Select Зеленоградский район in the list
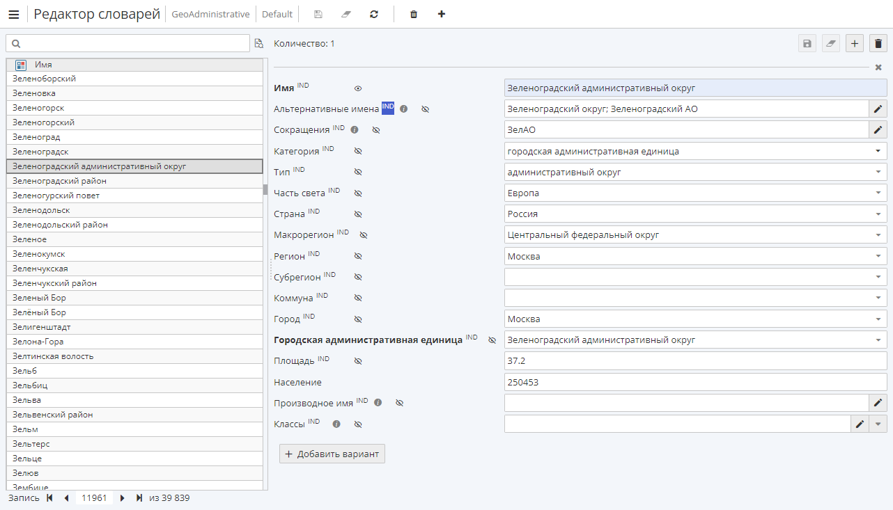Viewport: 893px width, 510px height. point(134,181)
